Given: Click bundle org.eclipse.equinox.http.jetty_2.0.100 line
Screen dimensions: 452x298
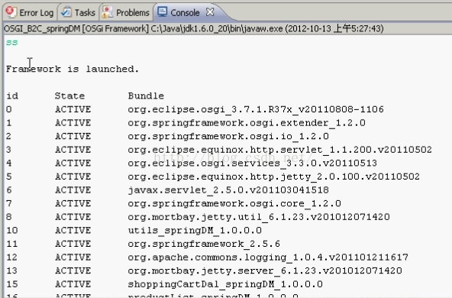Looking at the screenshot, I should click(x=273, y=177).
